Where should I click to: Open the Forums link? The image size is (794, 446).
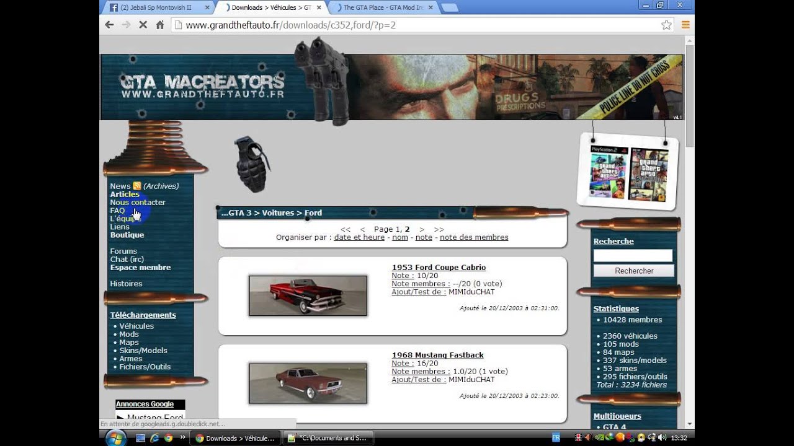coord(123,251)
